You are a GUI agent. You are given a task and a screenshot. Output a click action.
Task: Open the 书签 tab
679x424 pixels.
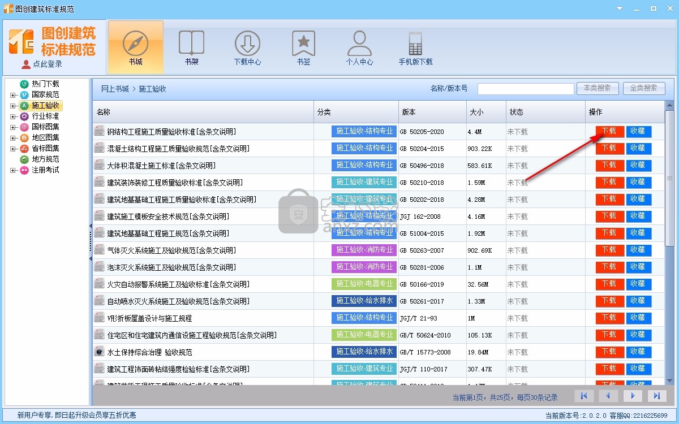[303, 47]
